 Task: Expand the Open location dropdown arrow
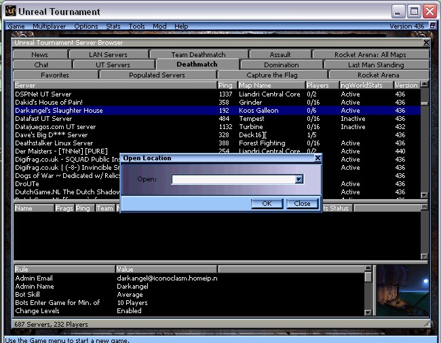[x=299, y=179]
